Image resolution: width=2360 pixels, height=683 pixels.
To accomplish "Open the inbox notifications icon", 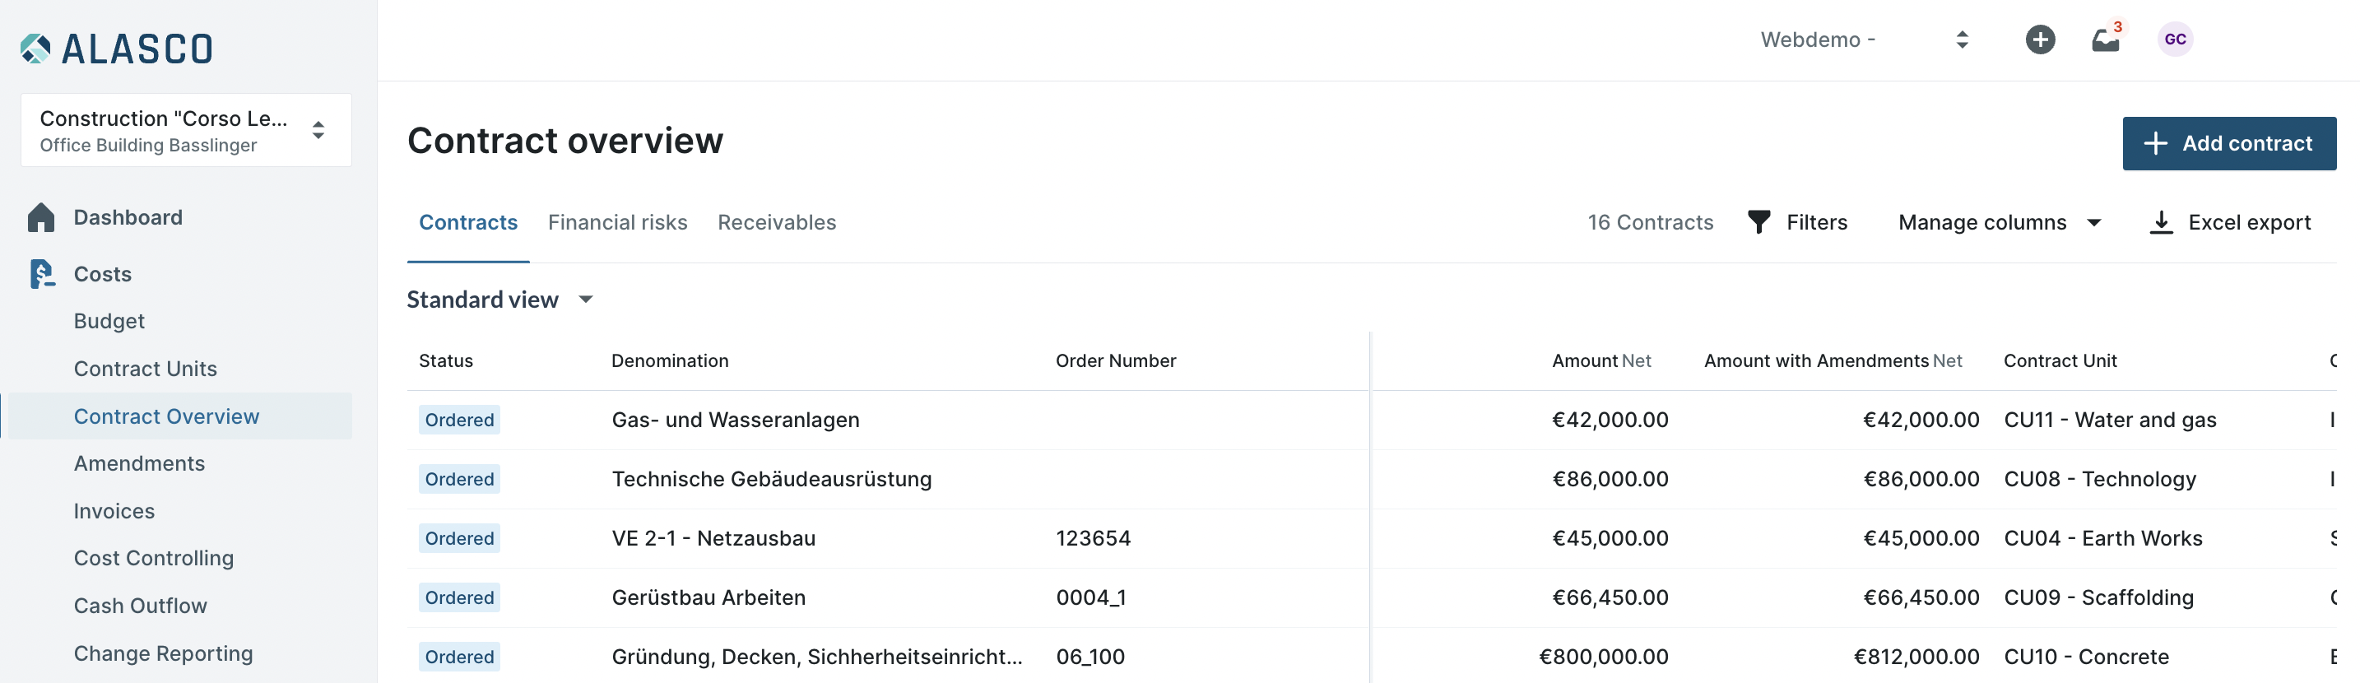I will point(2105,40).
